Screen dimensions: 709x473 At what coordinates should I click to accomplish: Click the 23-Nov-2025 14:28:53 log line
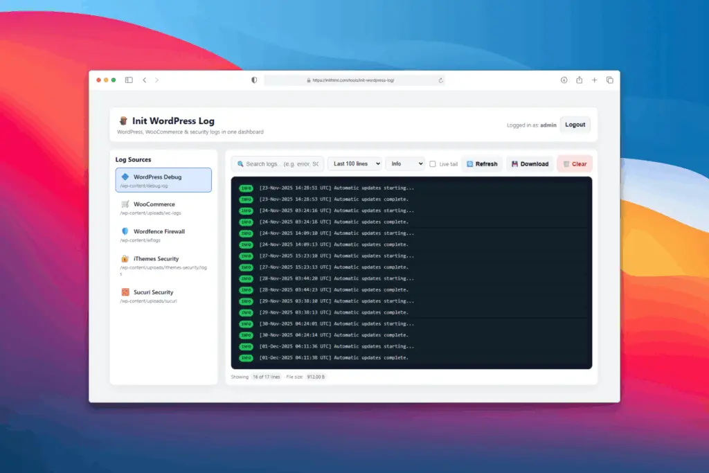[411, 199]
